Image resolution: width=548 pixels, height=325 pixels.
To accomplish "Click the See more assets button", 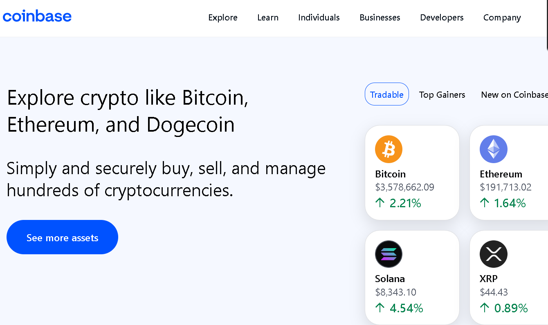I will click(x=62, y=237).
